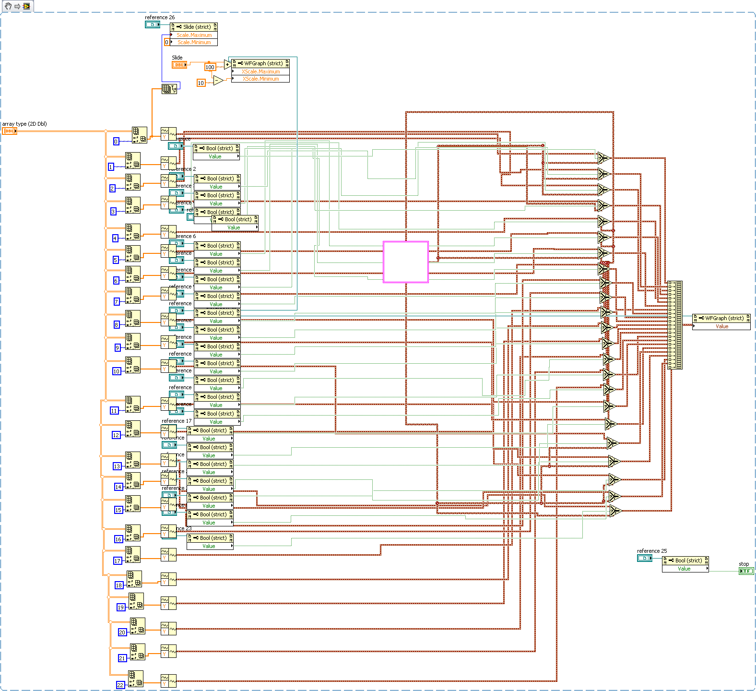The height and width of the screenshot is (691, 756).
Task: Select the Build Array node before WFGraph Value
Action: pos(674,325)
